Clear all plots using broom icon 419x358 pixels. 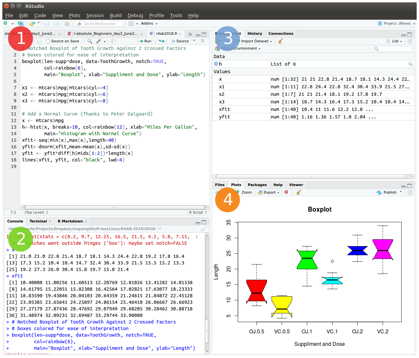[x=298, y=192]
